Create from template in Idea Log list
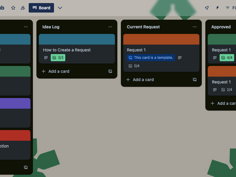The image size is (236, 177). point(110,71)
